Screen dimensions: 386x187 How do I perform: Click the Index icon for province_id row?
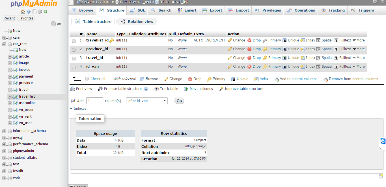303,49
